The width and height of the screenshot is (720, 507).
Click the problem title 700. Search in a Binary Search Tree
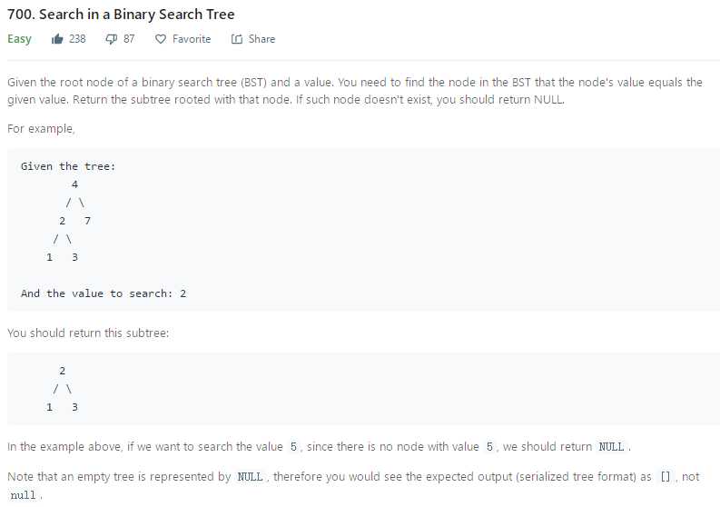(121, 15)
